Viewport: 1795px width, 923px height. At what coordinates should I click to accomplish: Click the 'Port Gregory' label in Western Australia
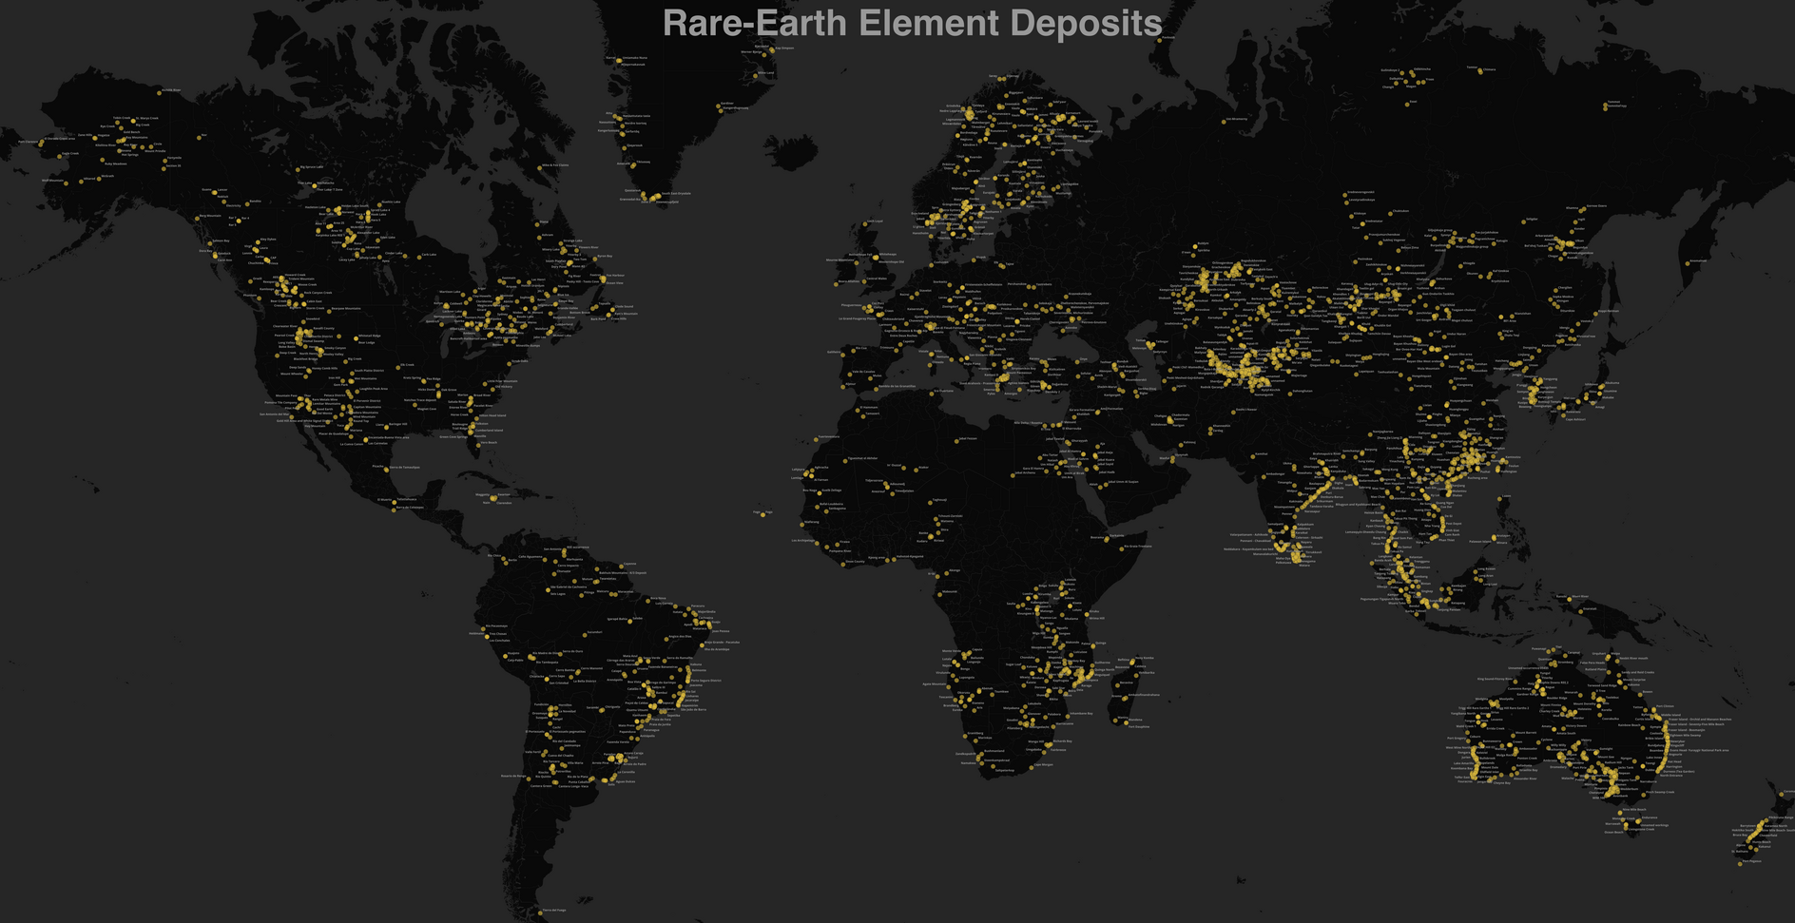[1457, 738]
